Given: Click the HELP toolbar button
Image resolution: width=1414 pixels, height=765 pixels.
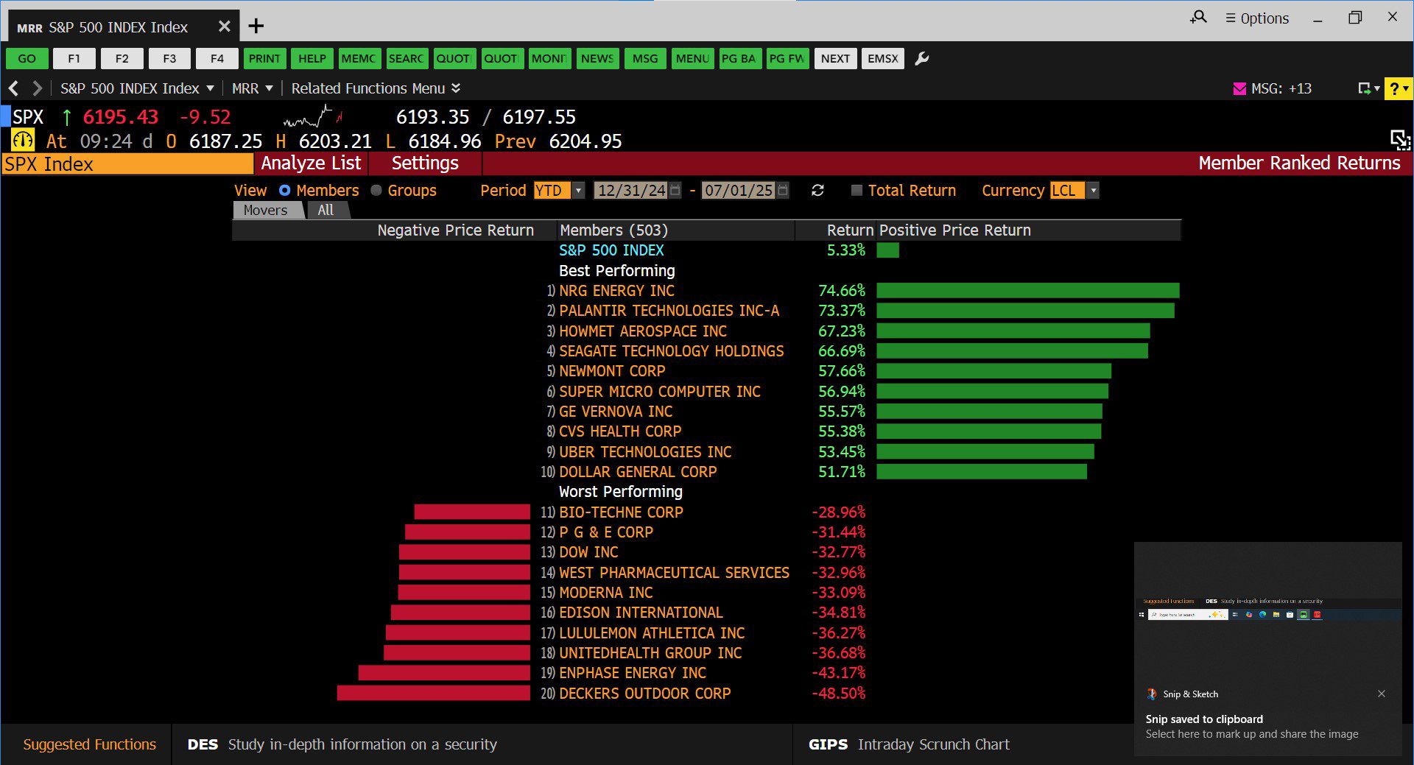Looking at the screenshot, I should (x=312, y=59).
